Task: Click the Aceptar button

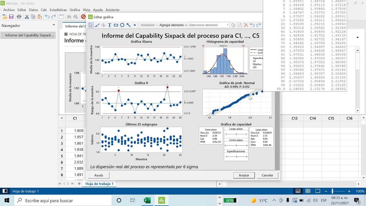Action: (x=244, y=175)
